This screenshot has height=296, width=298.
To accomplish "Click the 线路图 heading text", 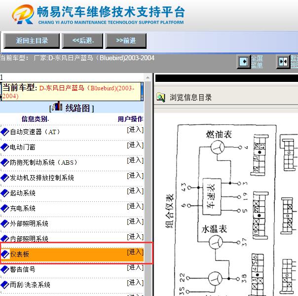I will (x=77, y=109).
